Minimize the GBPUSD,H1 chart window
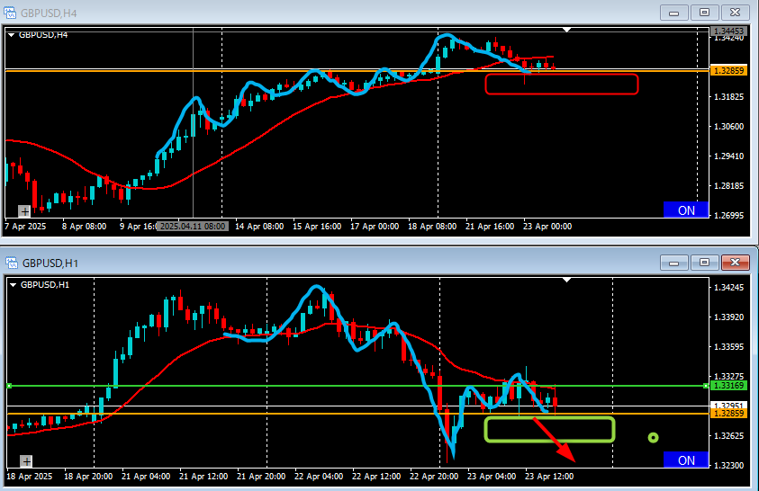The width and height of the screenshot is (759, 491). (673, 263)
